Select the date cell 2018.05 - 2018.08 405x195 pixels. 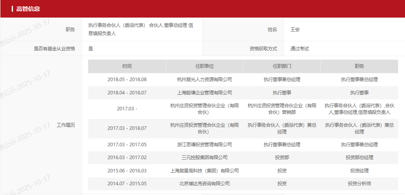tap(127, 80)
